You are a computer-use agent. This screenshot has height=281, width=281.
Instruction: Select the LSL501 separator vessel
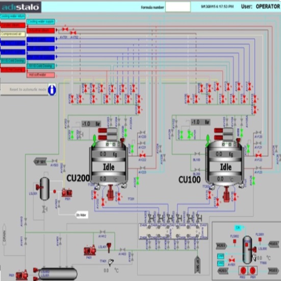tap(44, 188)
